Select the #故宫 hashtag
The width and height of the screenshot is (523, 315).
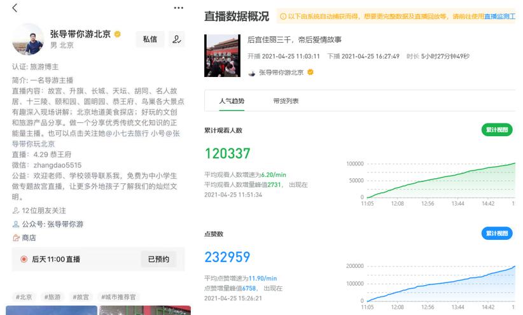pos(81,297)
